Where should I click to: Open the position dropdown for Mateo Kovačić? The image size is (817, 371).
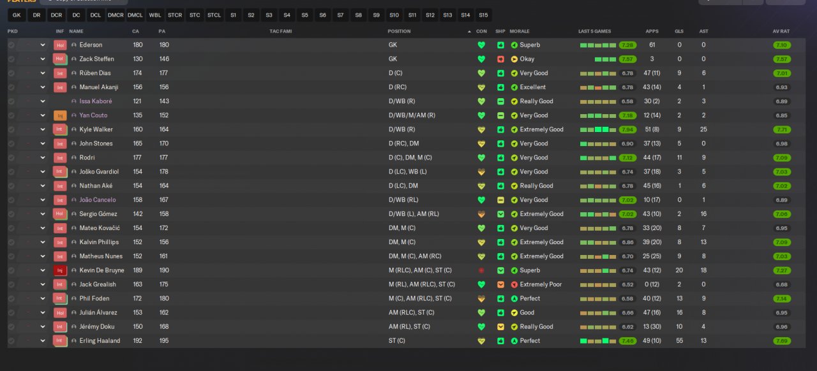(x=43, y=228)
